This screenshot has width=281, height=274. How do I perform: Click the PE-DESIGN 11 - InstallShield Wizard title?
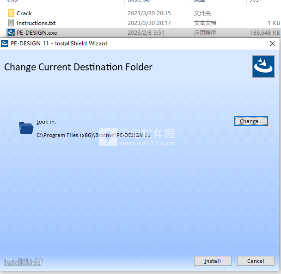(x=59, y=44)
